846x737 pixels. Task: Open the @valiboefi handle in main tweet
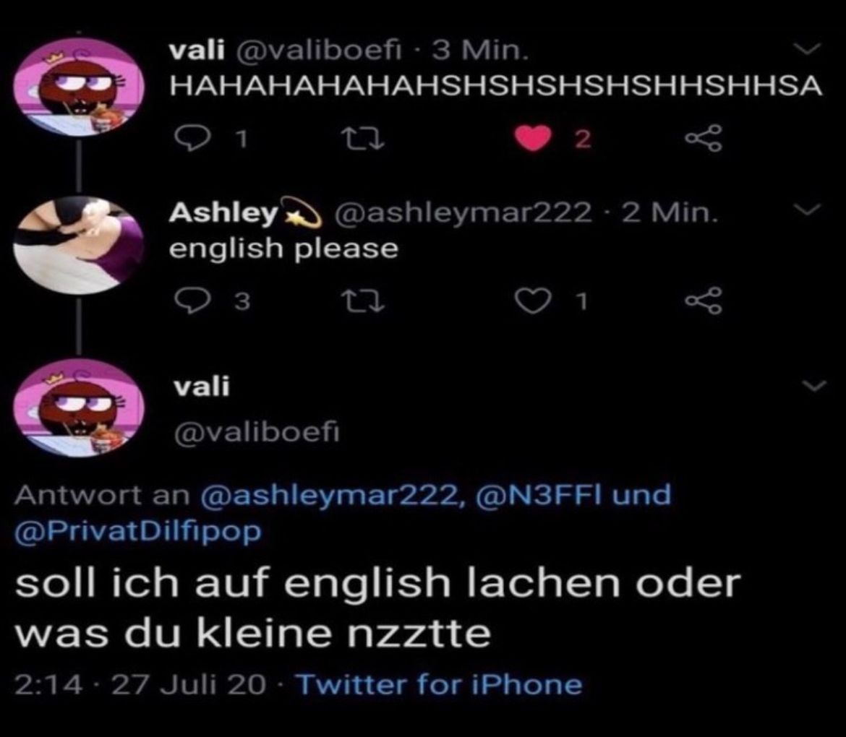[257, 432]
